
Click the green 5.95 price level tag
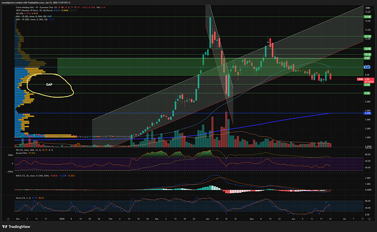[367, 93]
